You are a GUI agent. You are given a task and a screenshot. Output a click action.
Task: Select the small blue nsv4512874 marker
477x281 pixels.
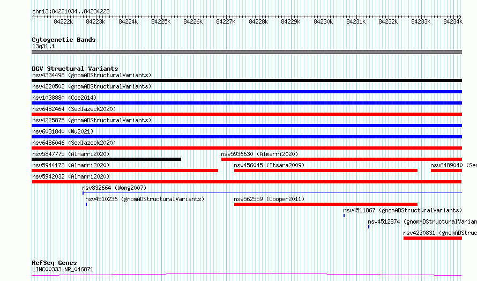click(369, 227)
